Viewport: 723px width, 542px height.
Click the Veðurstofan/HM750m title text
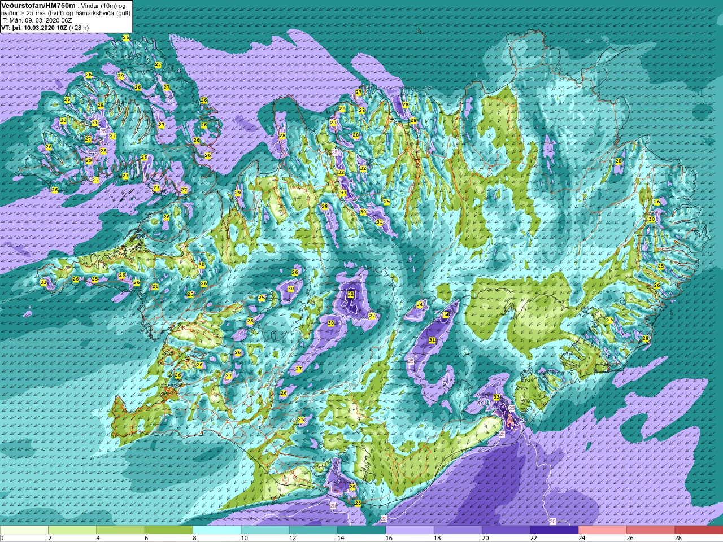pyautogui.click(x=38, y=5)
